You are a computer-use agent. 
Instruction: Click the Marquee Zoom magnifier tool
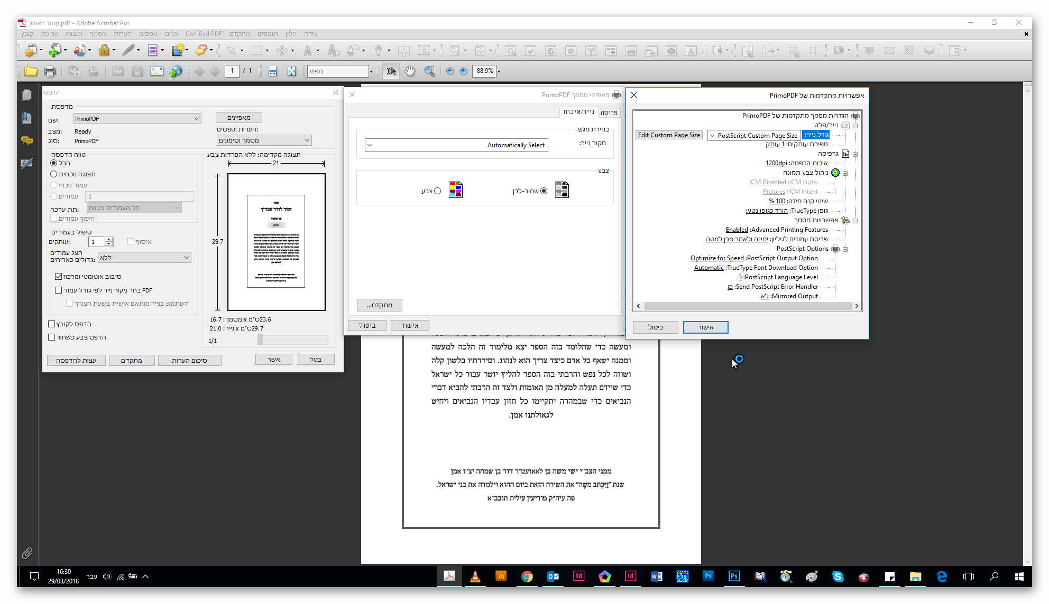(x=429, y=71)
